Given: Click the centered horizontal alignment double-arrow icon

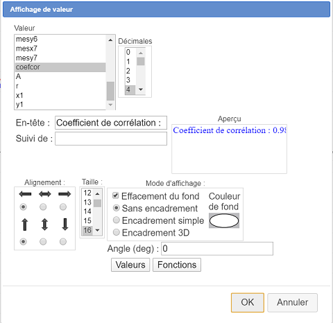Looking at the screenshot, I should coord(45,194).
